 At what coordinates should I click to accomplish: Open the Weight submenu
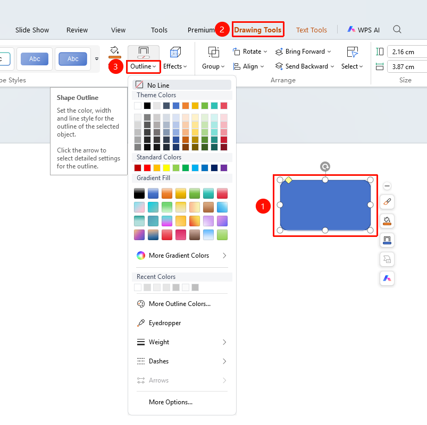click(182, 342)
